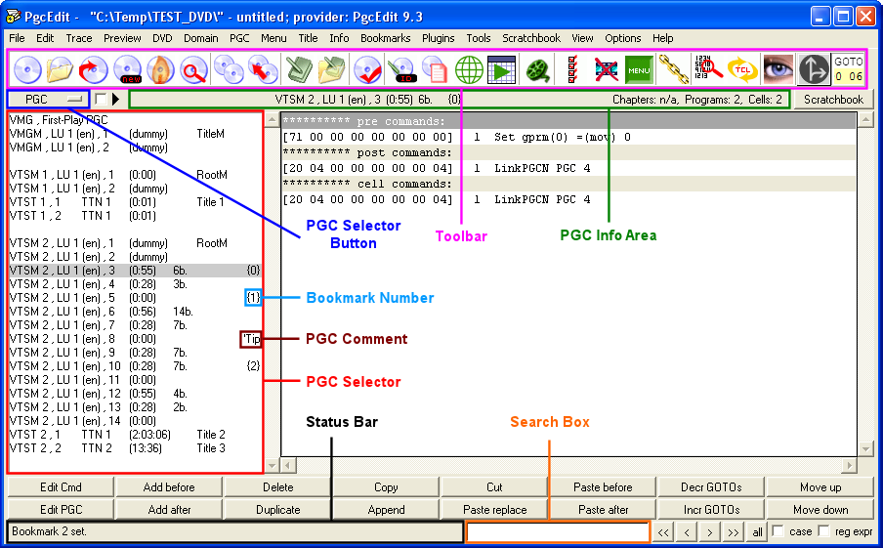Click the two overlapping discs icon
883x548 pixels.
229,69
